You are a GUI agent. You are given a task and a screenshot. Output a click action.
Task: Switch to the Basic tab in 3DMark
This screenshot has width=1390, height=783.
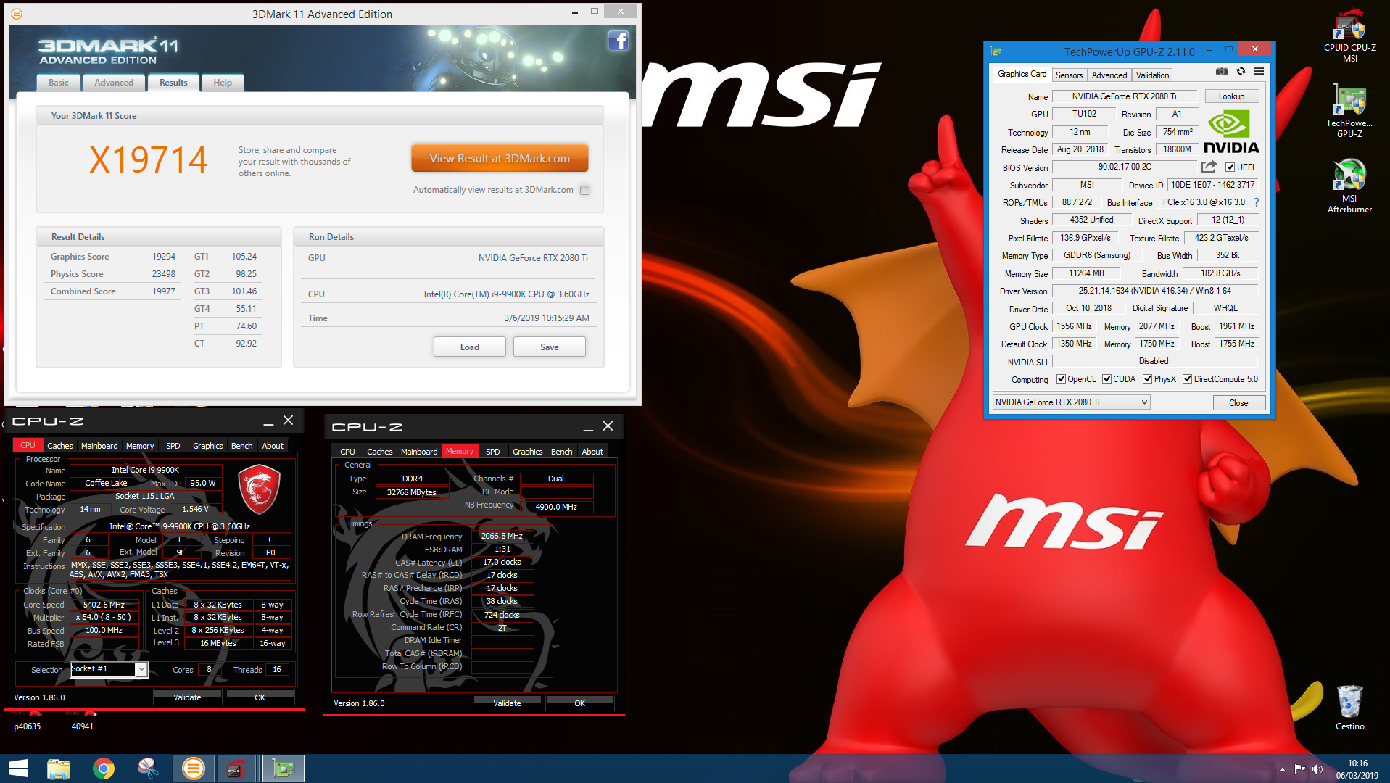tap(59, 83)
